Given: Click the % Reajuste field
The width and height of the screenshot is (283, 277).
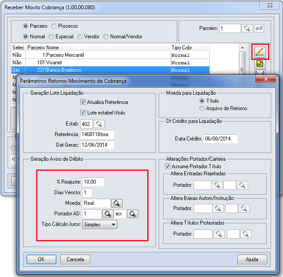Looking at the screenshot, I should click(x=93, y=182).
